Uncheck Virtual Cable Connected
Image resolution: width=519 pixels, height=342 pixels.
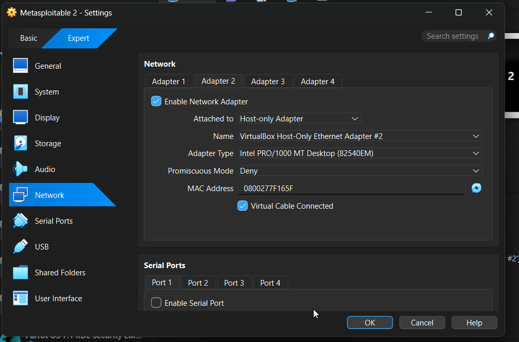242,206
